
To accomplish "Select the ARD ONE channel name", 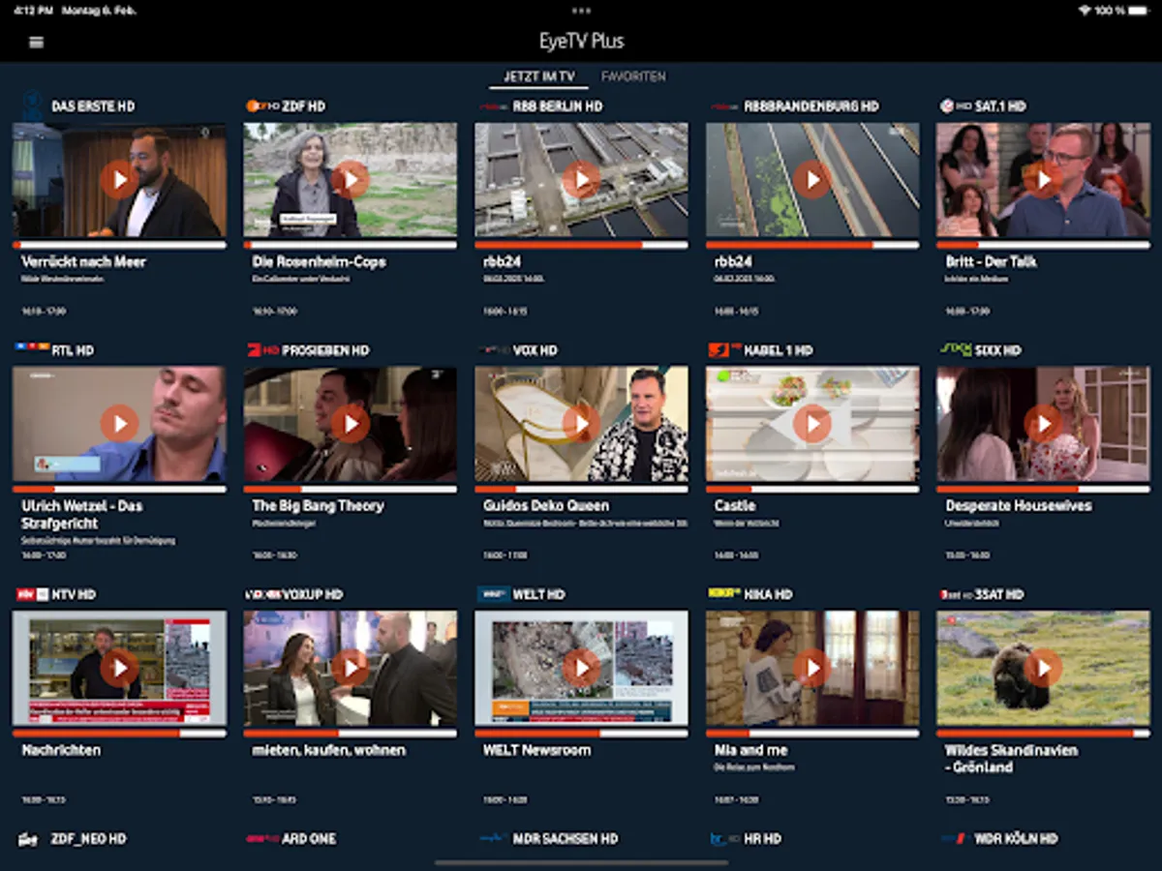I will coord(309,839).
